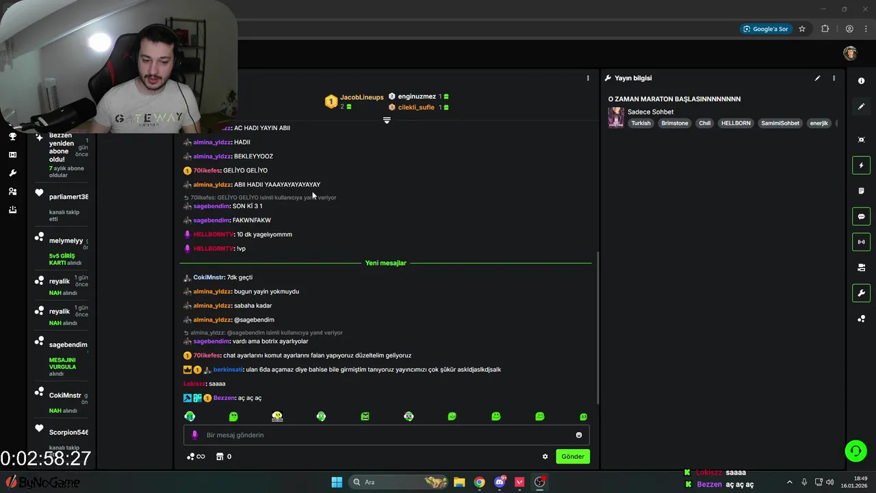
Task: Open the channel points infinity balance
Action: tap(196, 457)
